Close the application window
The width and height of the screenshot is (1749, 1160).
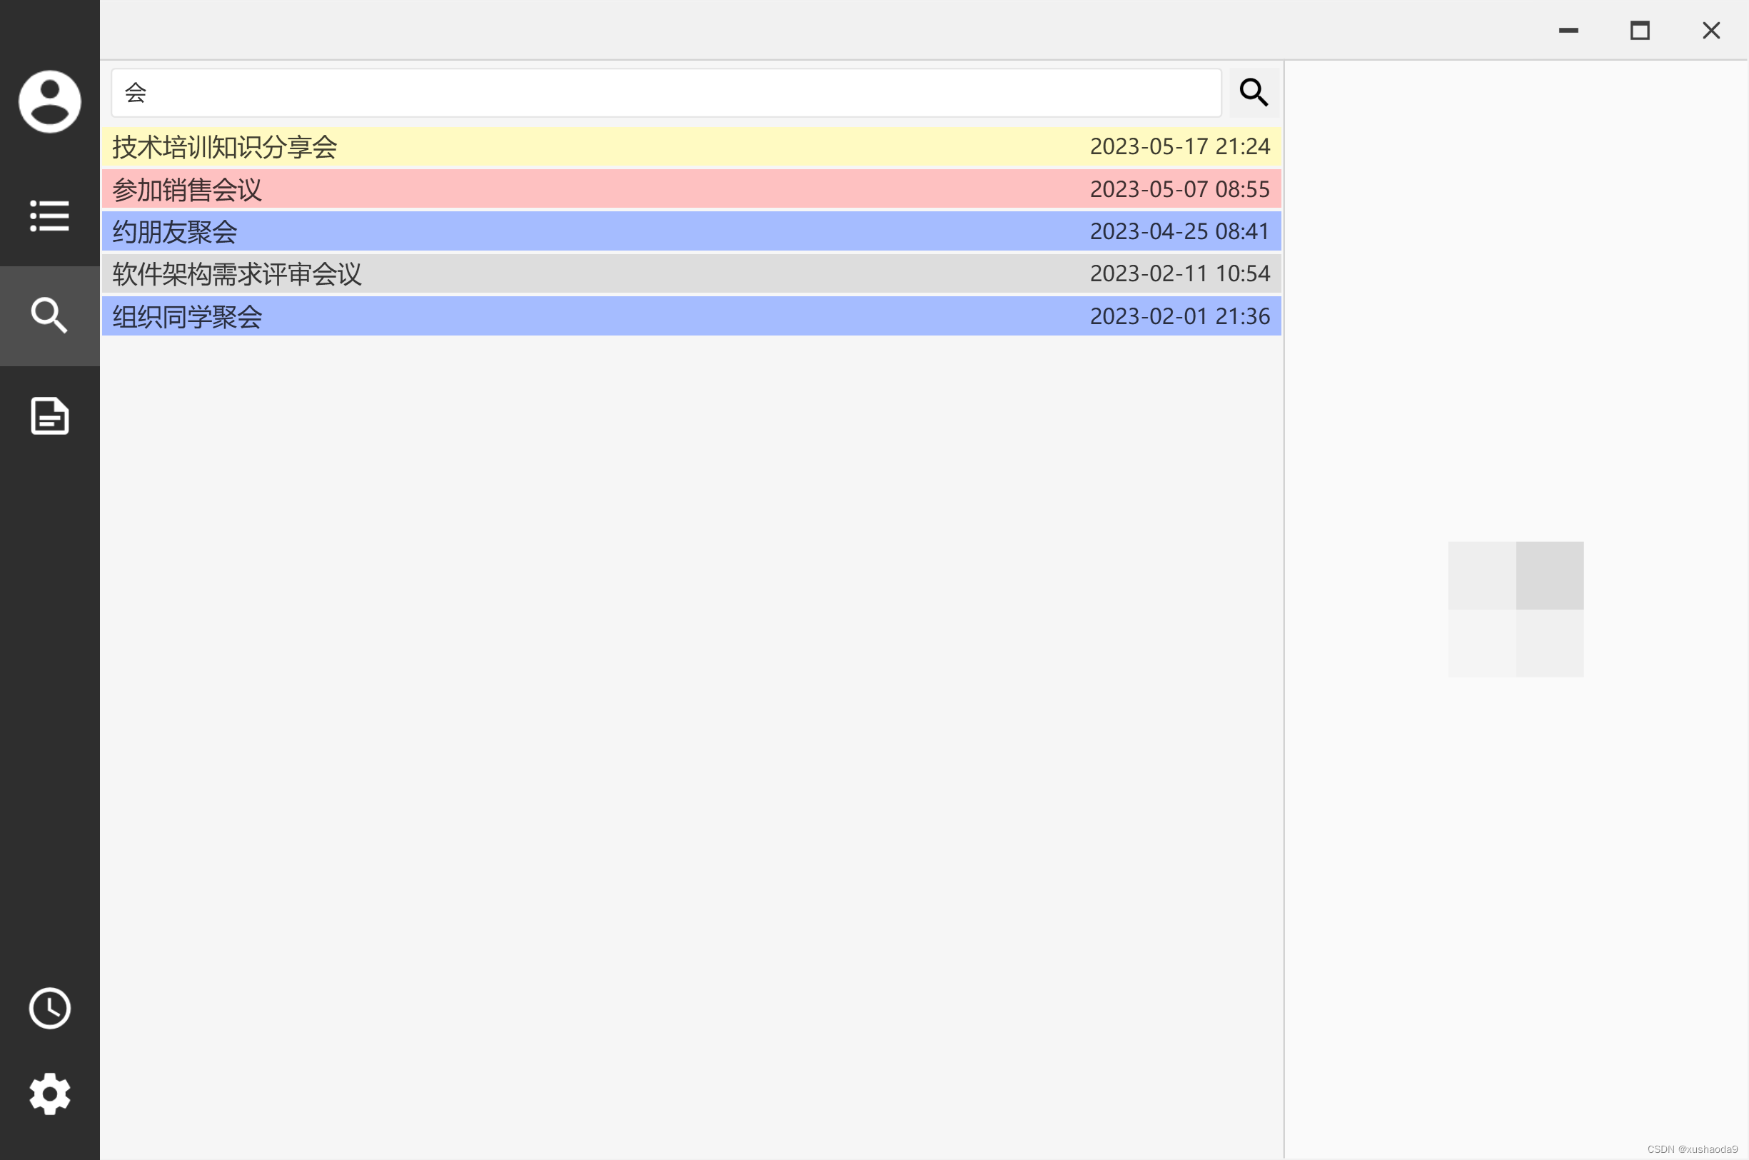point(1710,30)
